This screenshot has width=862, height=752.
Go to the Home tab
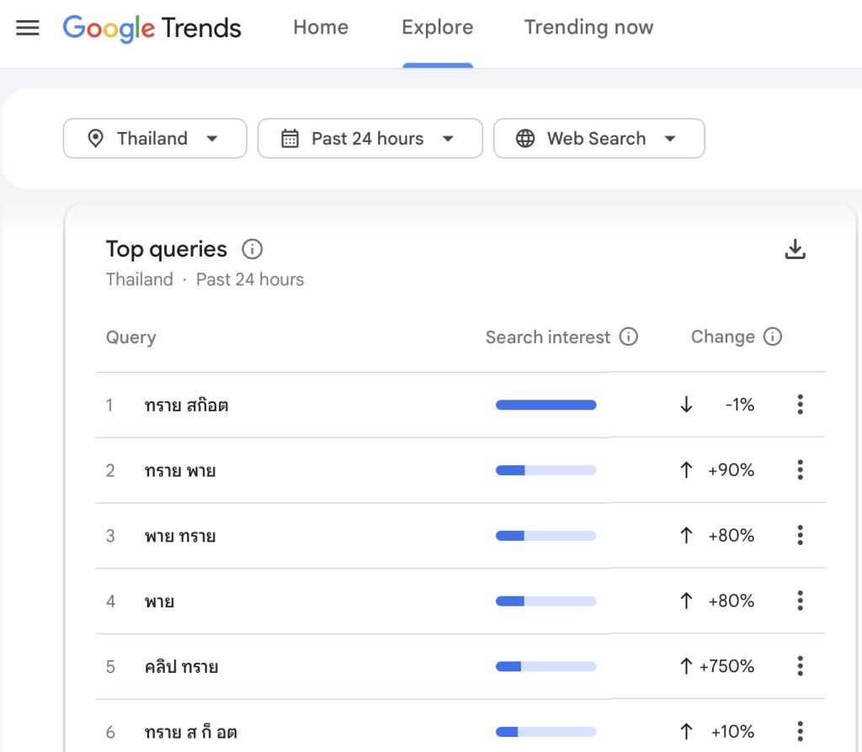[321, 27]
